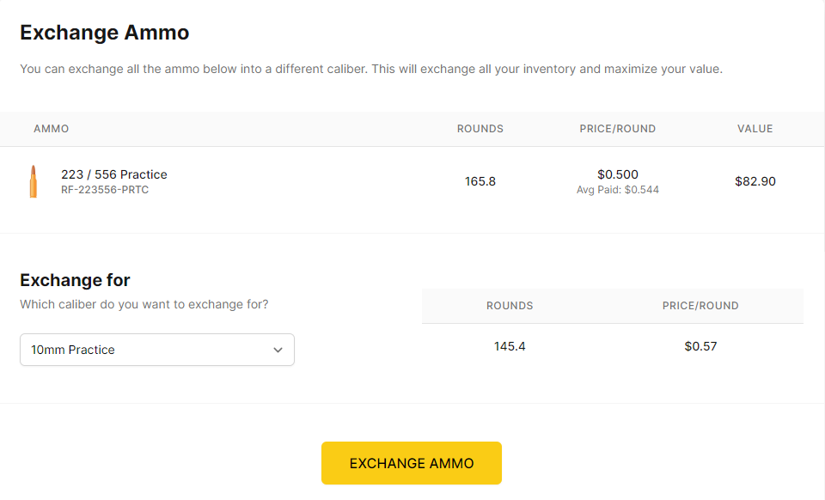Click the $0.57 exchange price value

point(700,346)
